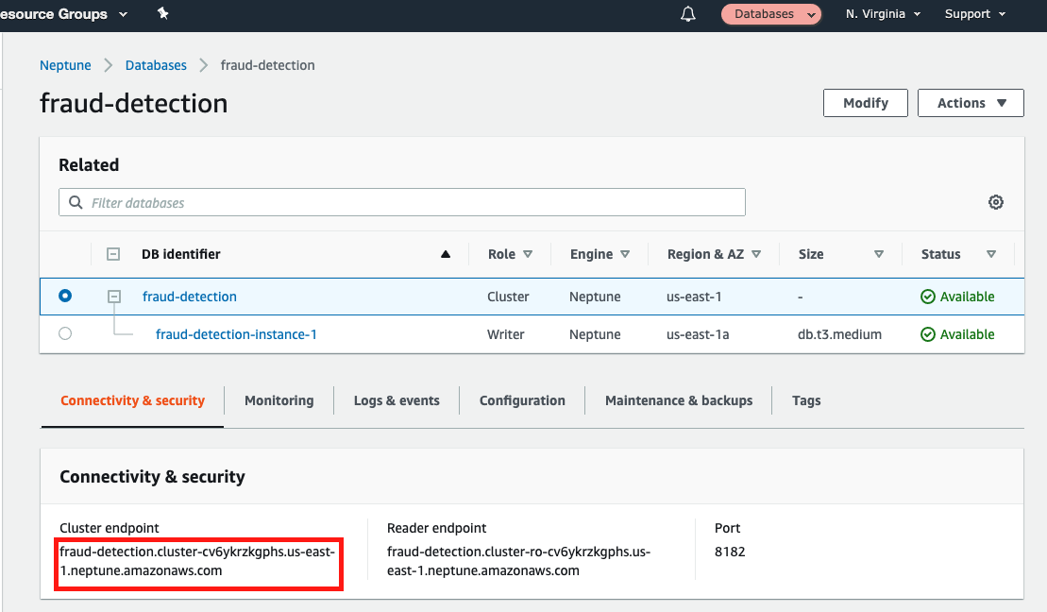Click the us-east-1 region cell
The image size is (1047, 612).
(694, 297)
